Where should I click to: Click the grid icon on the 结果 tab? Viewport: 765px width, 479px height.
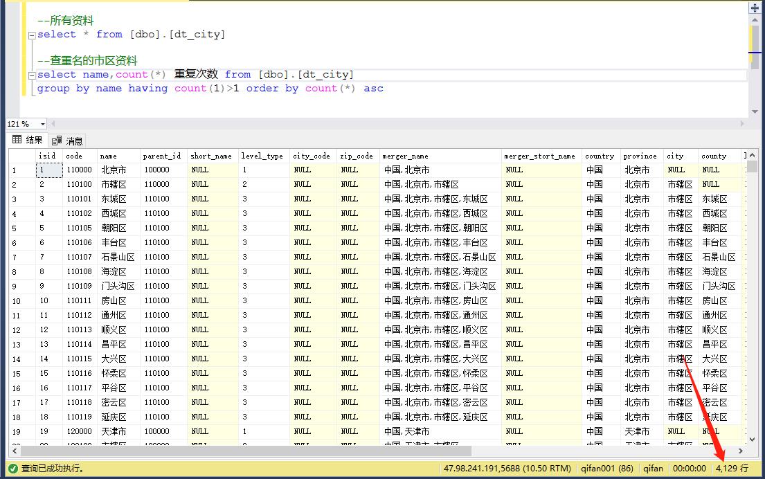[x=17, y=140]
